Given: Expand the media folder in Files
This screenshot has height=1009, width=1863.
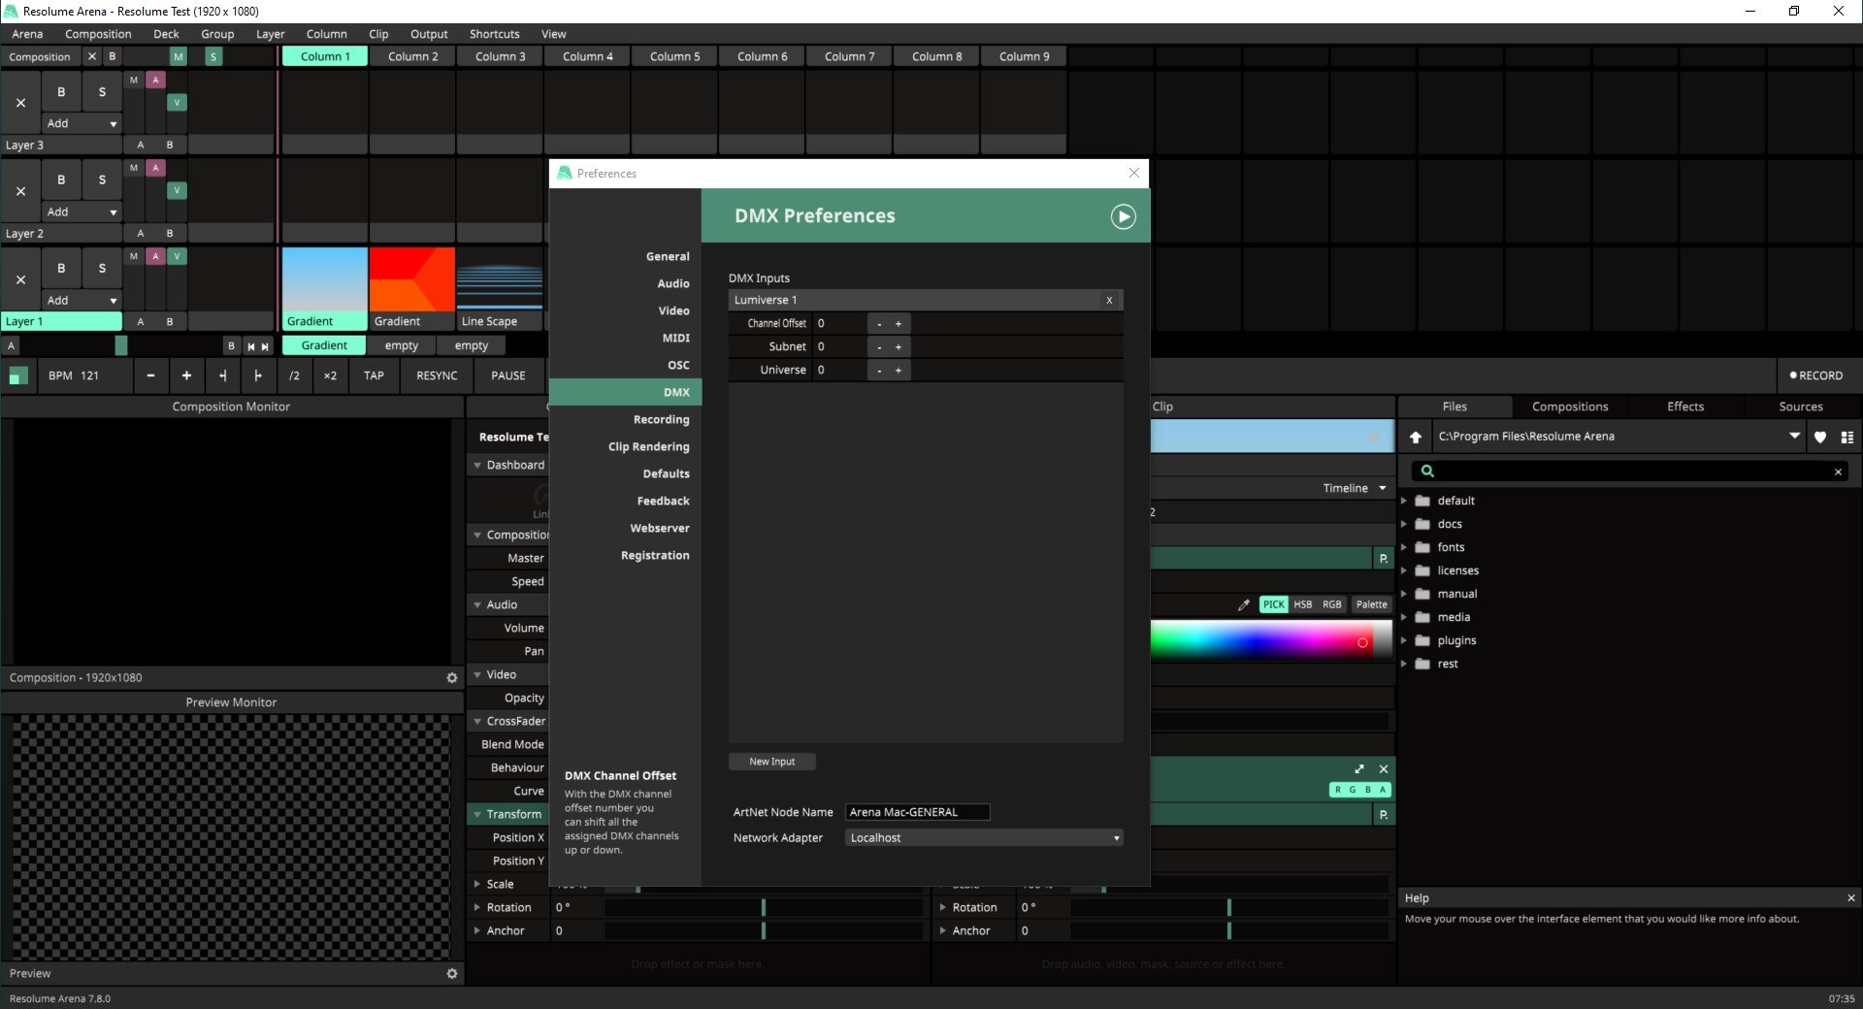Looking at the screenshot, I should tap(1404, 617).
